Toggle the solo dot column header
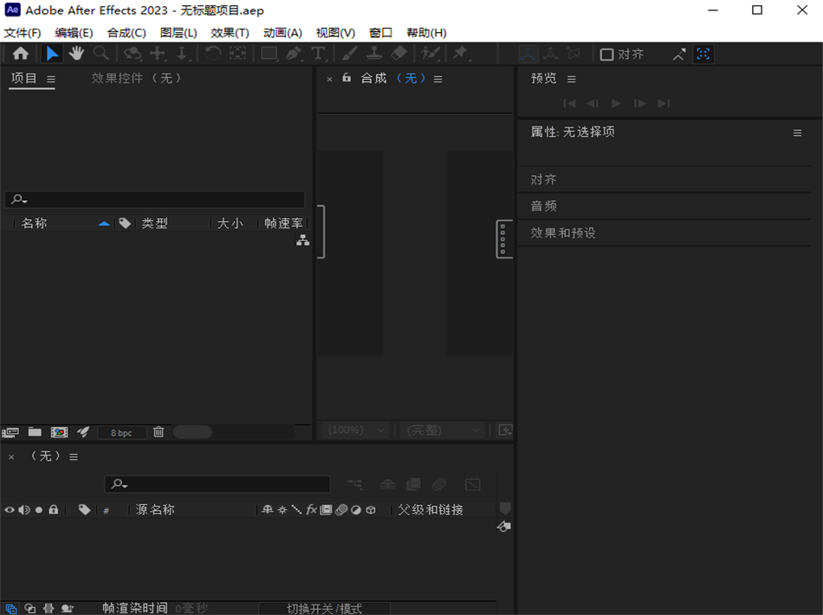Screen dimensions: 823x615 click(x=39, y=509)
